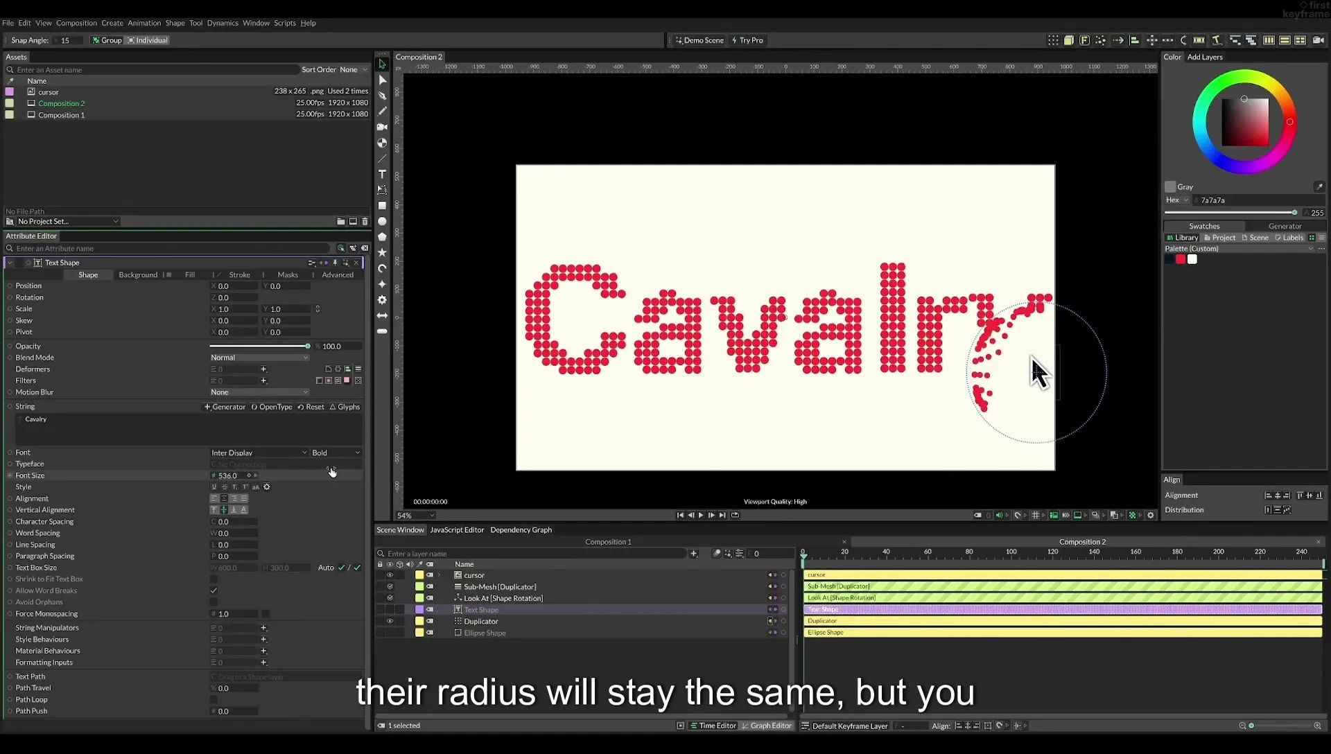Image resolution: width=1331 pixels, height=754 pixels.
Task: Click the delete asset trash icon
Action: coord(365,222)
